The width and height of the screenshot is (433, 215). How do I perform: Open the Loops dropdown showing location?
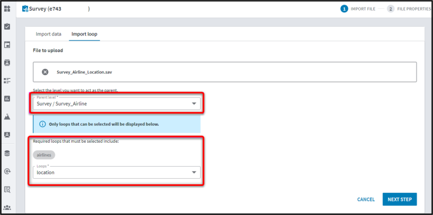pos(117,172)
